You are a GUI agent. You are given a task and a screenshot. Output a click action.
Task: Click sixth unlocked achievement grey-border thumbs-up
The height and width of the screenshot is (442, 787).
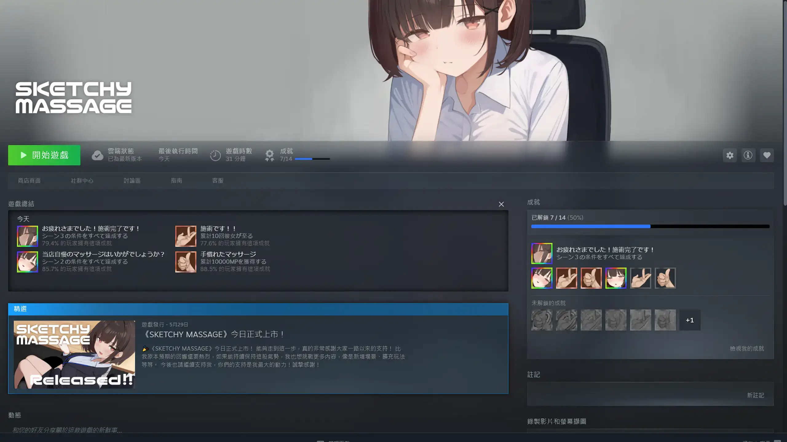665,278
